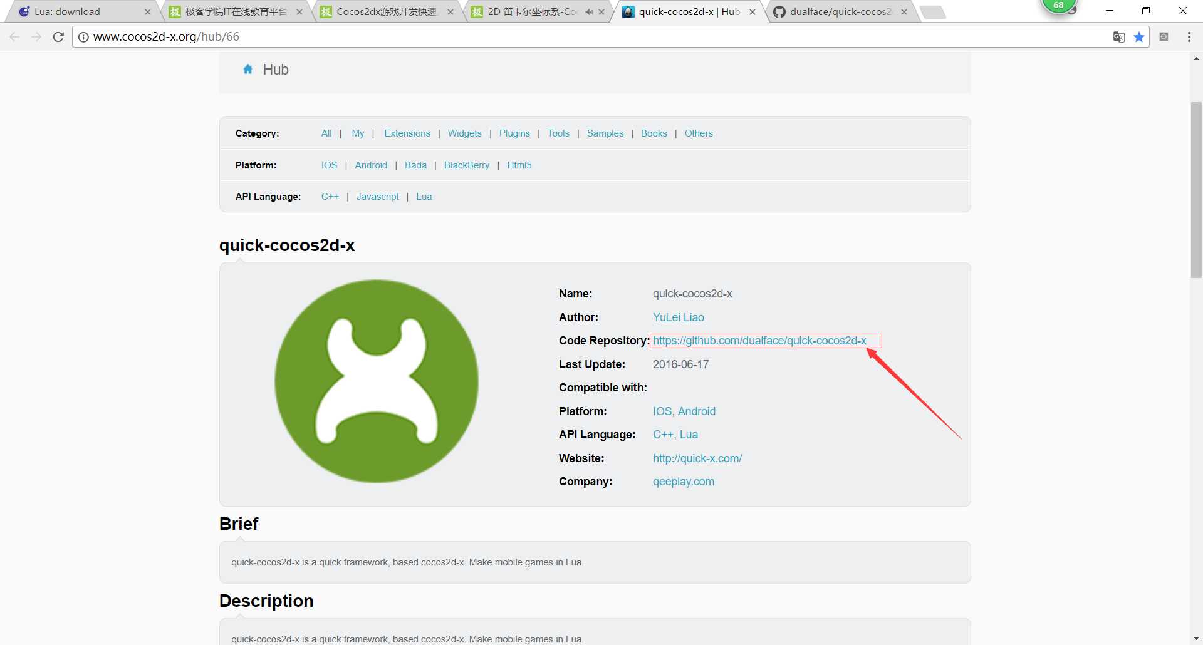
Task: Filter API language by Lua in filter bar
Action: click(424, 197)
